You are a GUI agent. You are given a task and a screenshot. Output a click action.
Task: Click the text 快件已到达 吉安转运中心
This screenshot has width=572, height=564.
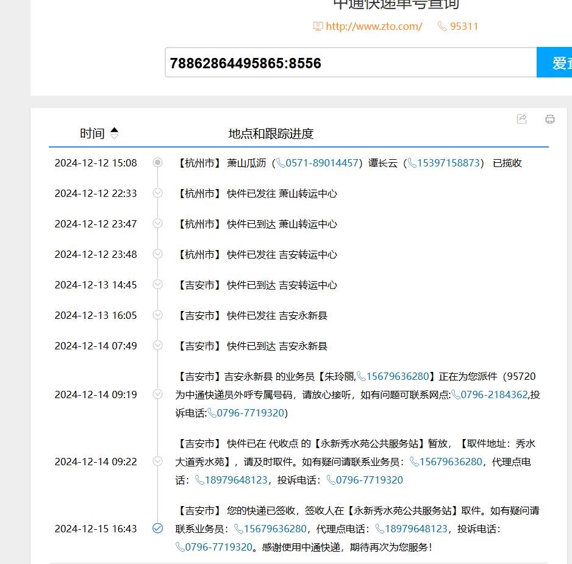pyautogui.click(x=282, y=285)
